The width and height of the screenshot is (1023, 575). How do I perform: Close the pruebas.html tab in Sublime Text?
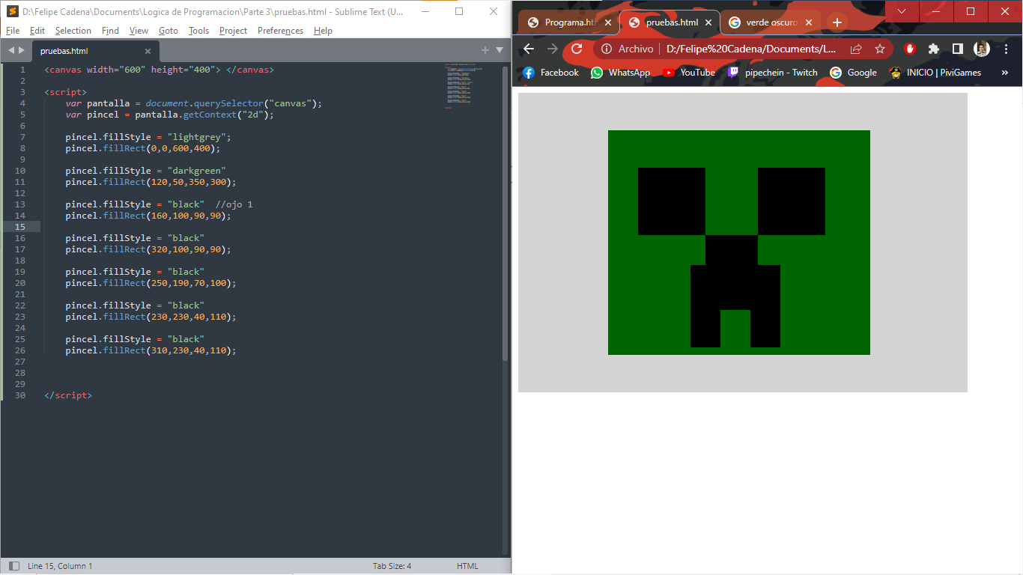(148, 51)
